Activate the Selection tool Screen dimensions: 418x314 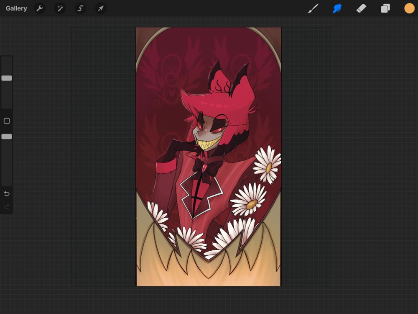click(x=80, y=8)
